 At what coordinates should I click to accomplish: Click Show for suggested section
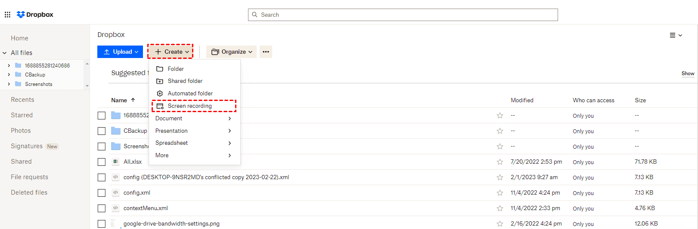click(688, 73)
